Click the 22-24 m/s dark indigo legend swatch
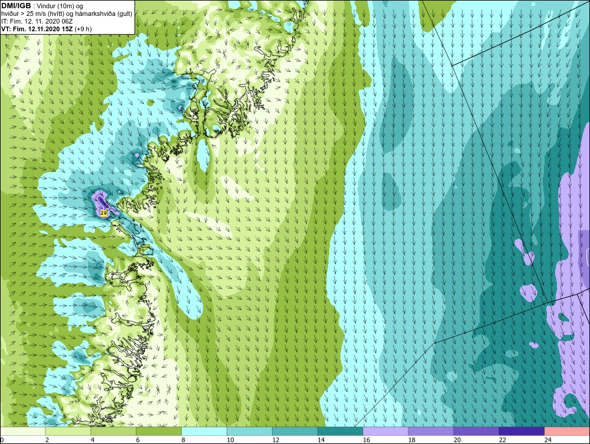 [x=522, y=431]
